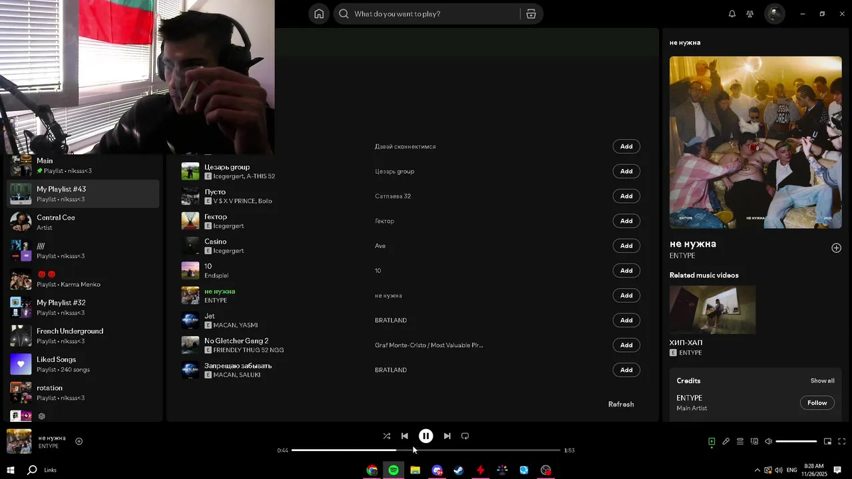Open now-playing album art in player bar
This screenshot has height=479, width=852.
tap(19, 442)
